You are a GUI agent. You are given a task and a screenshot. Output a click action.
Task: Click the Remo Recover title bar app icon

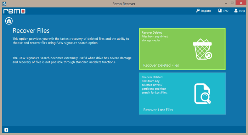(4, 4)
